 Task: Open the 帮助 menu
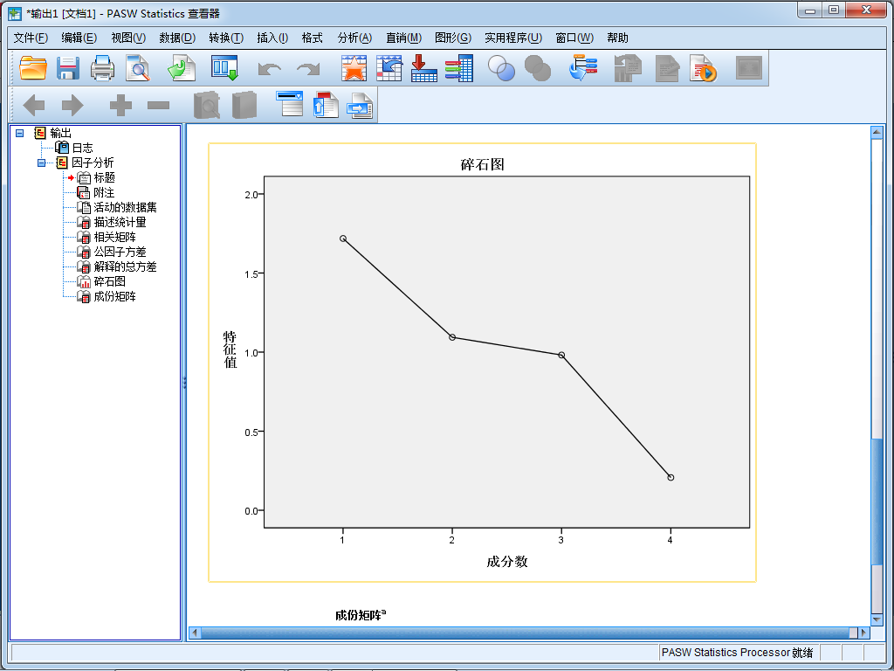pyautogui.click(x=617, y=38)
